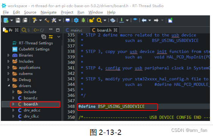Viewport: 213px width, 136px height.
Task: Click the New project toolbar icon
Action: [6, 20]
